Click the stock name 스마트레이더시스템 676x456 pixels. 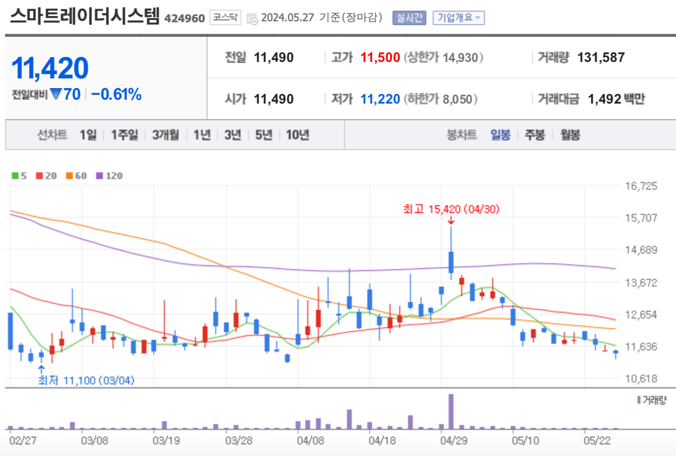click(x=85, y=15)
